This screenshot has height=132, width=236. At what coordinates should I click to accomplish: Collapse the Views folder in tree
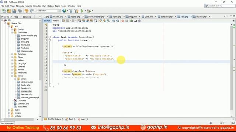[12, 76]
